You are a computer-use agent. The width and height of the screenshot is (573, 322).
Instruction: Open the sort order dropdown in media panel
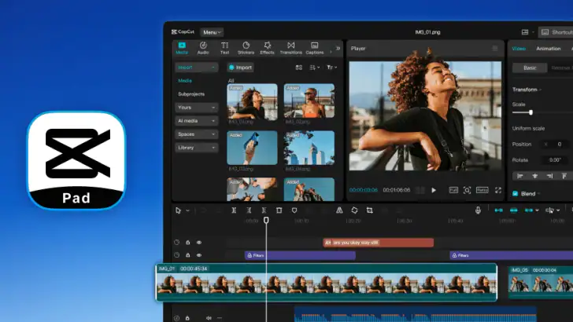click(315, 68)
